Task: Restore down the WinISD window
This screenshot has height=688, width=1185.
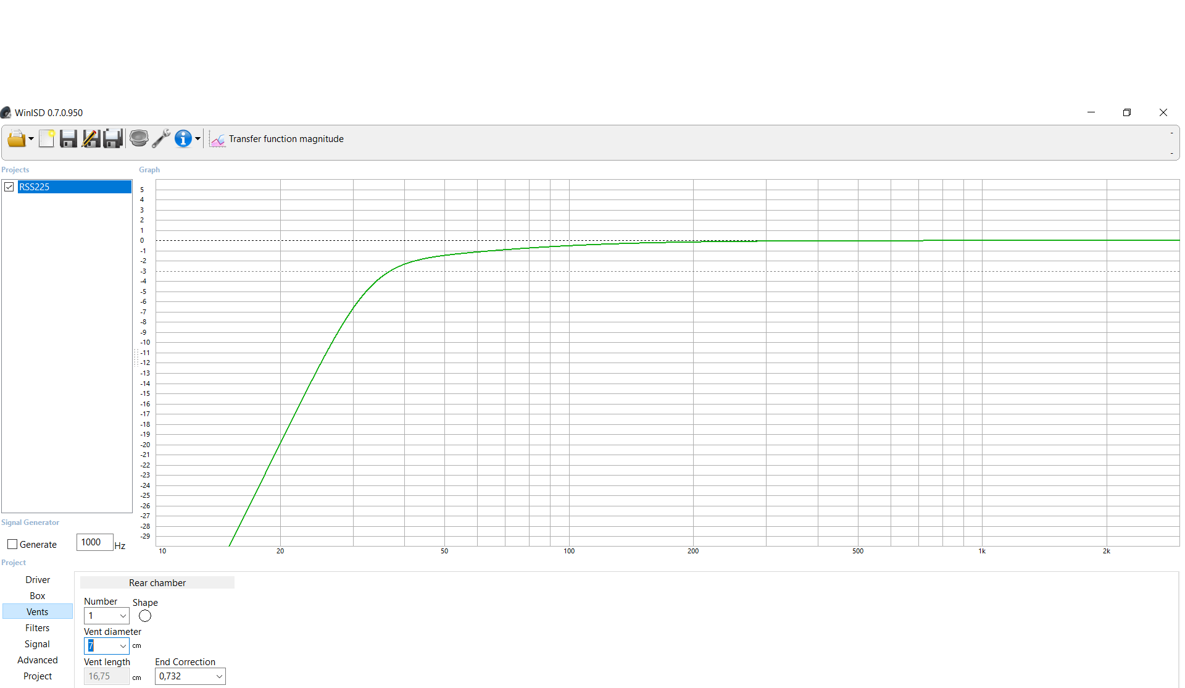Action: (x=1127, y=112)
